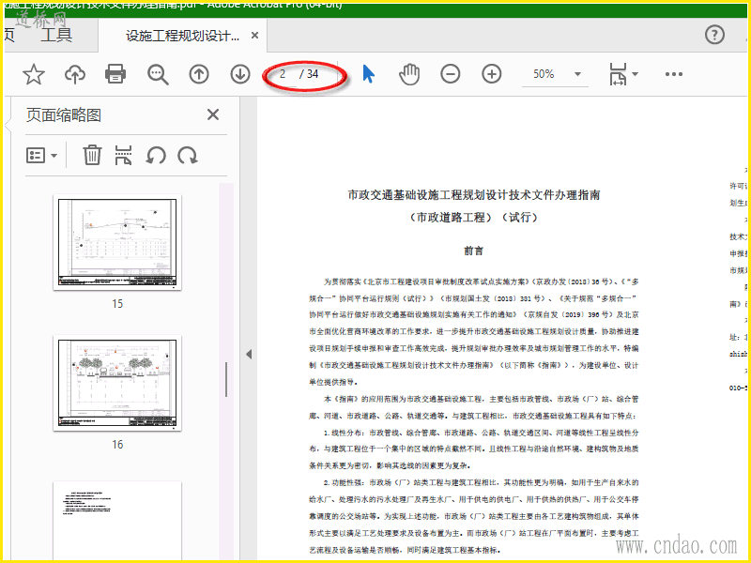Close the 页面缩略图 panel
The image size is (751, 563).
[213, 114]
